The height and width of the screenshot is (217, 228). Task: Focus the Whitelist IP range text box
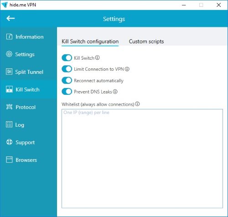click(142, 158)
